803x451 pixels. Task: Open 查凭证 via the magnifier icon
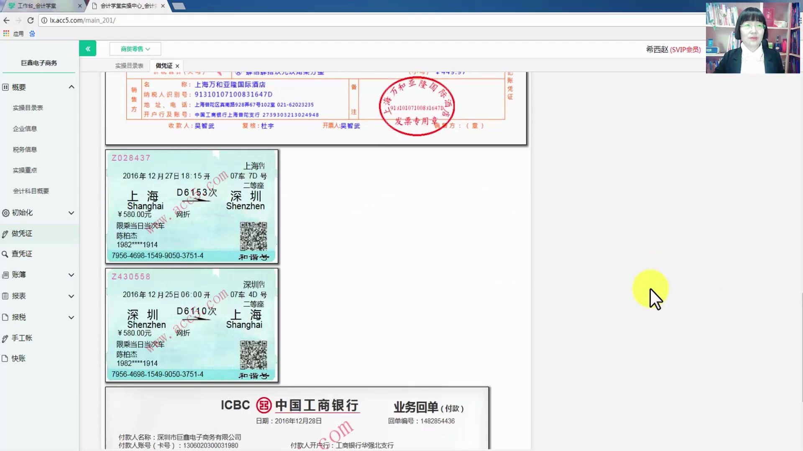click(6, 253)
